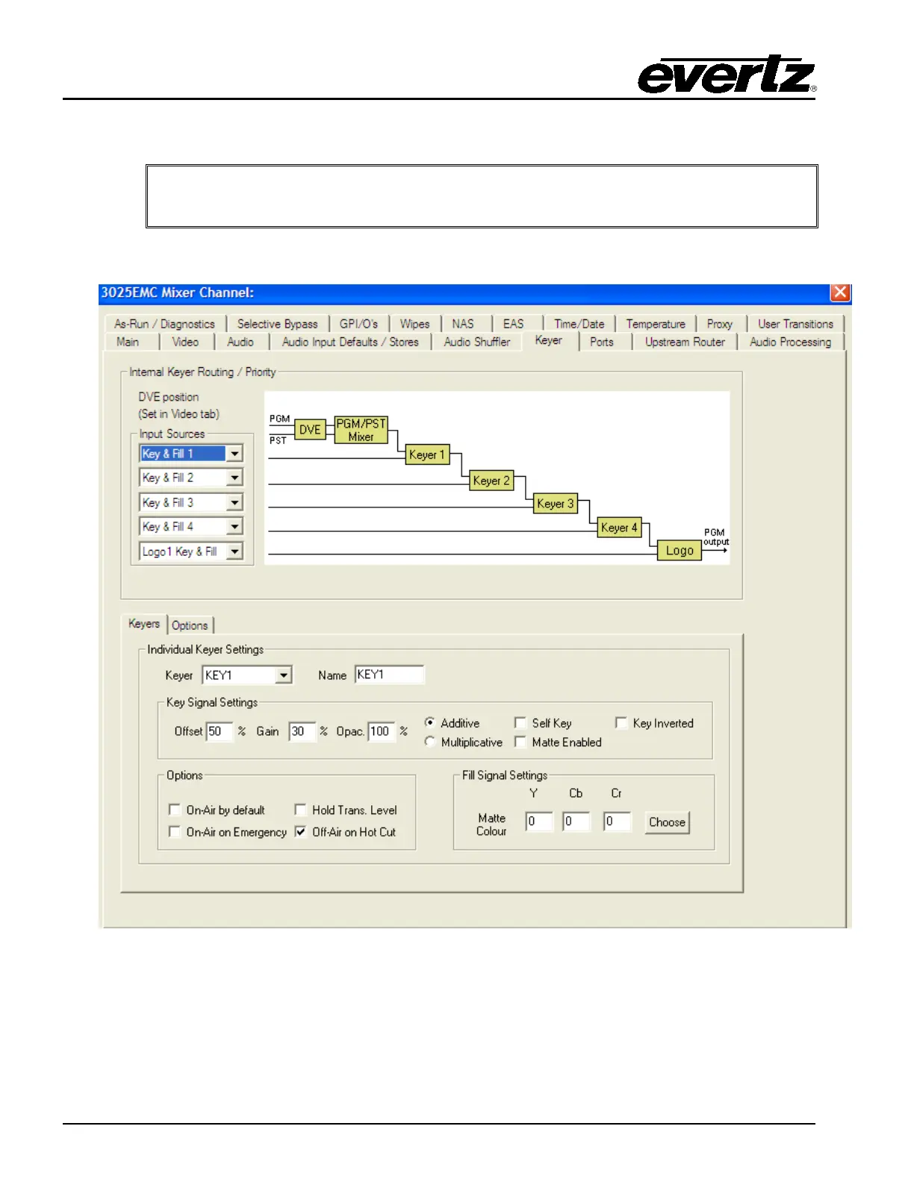Viewport: 914px width, 1182px height.
Task: Switch to Selective Bypass tab
Action: pos(277,324)
